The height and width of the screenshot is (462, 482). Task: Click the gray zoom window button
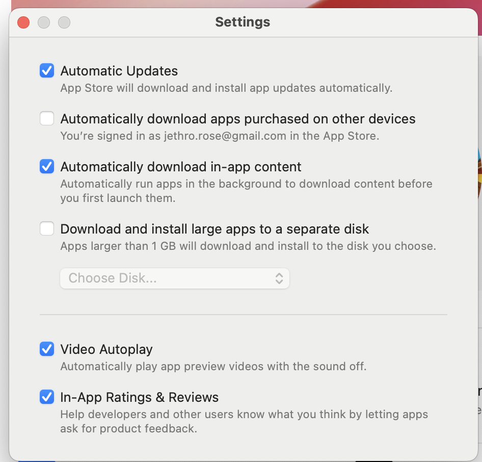64,22
